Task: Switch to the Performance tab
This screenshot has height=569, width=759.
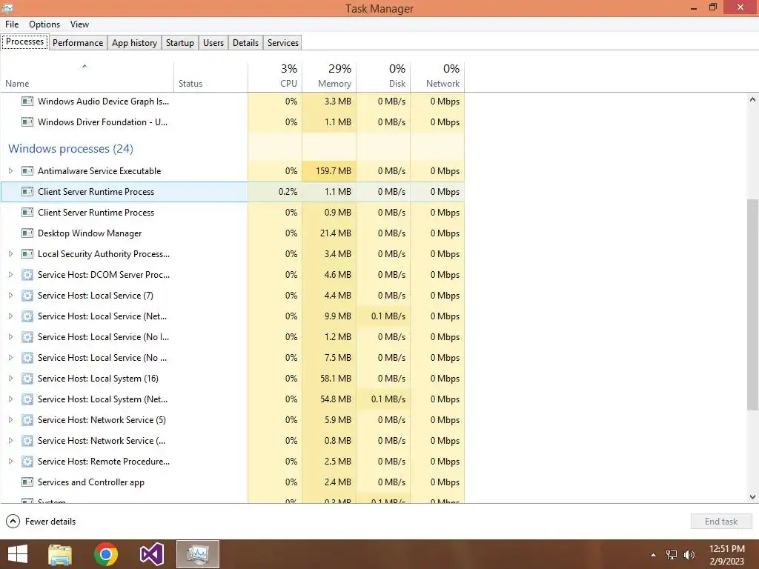Action: (x=78, y=42)
